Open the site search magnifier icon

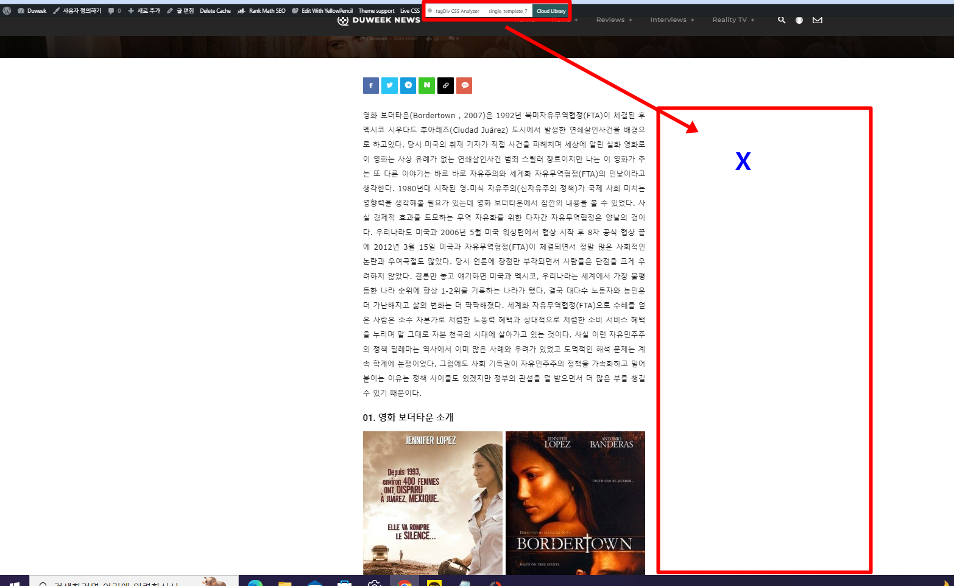click(x=782, y=20)
